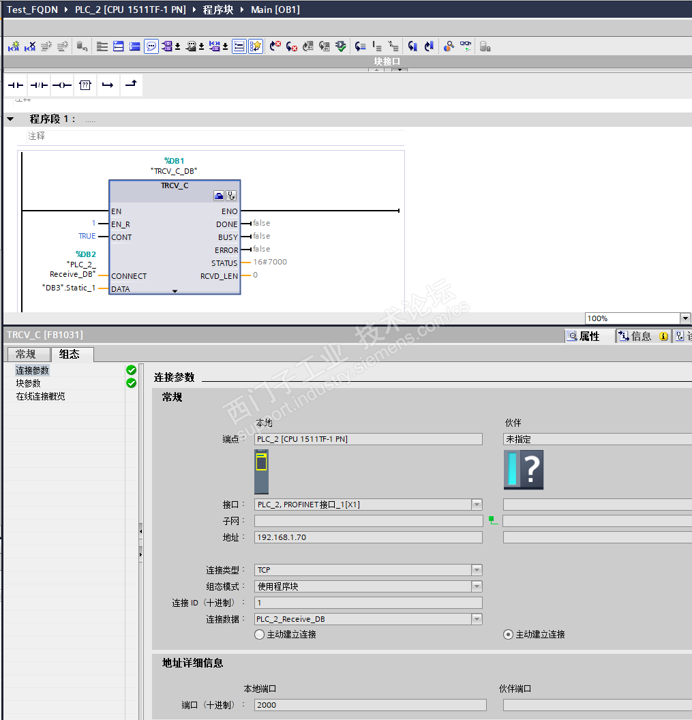Image resolution: width=692 pixels, height=720 pixels.
Task: Toggle favorites display star icon
Action: pos(255,46)
